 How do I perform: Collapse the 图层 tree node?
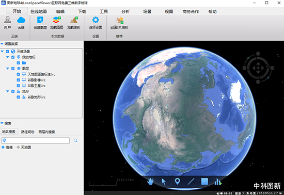coord(8,69)
